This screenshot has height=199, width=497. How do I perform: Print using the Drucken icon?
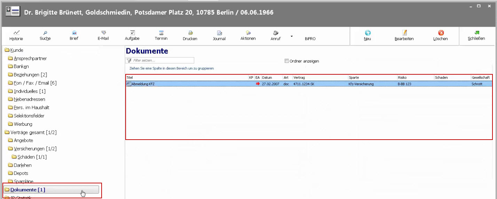tap(190, 33)
